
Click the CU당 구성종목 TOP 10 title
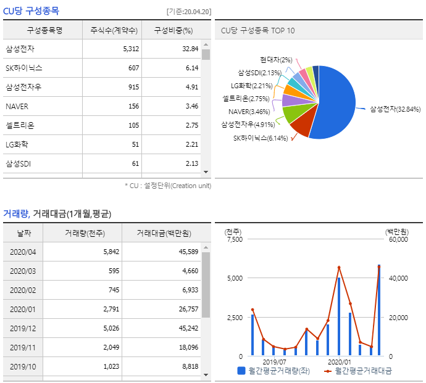(257, 30)
